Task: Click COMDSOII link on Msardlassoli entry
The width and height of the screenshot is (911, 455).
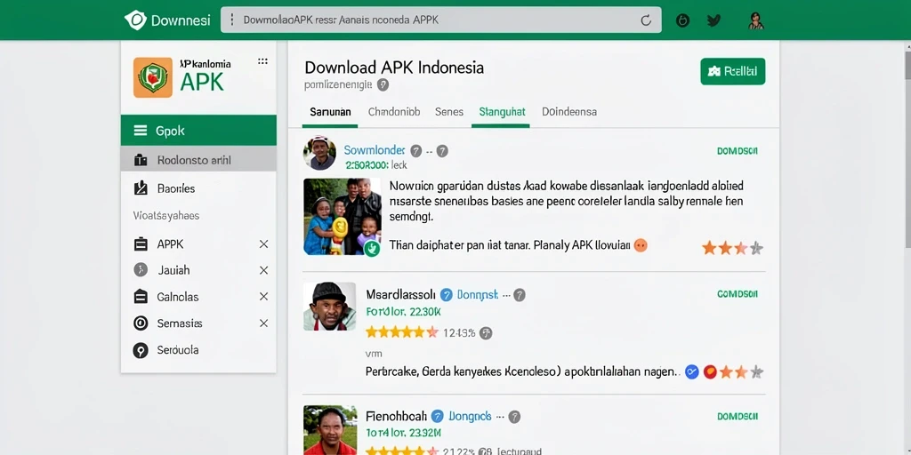Action: (x=738, y=294)
